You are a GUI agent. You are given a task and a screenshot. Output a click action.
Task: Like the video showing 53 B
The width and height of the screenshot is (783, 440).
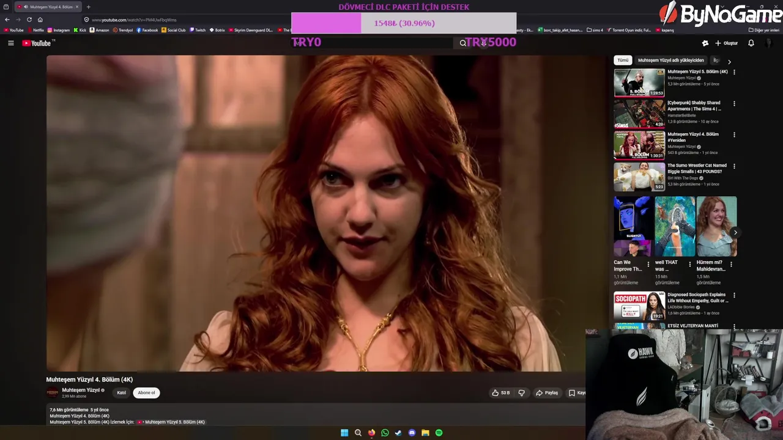coord(500,393)
